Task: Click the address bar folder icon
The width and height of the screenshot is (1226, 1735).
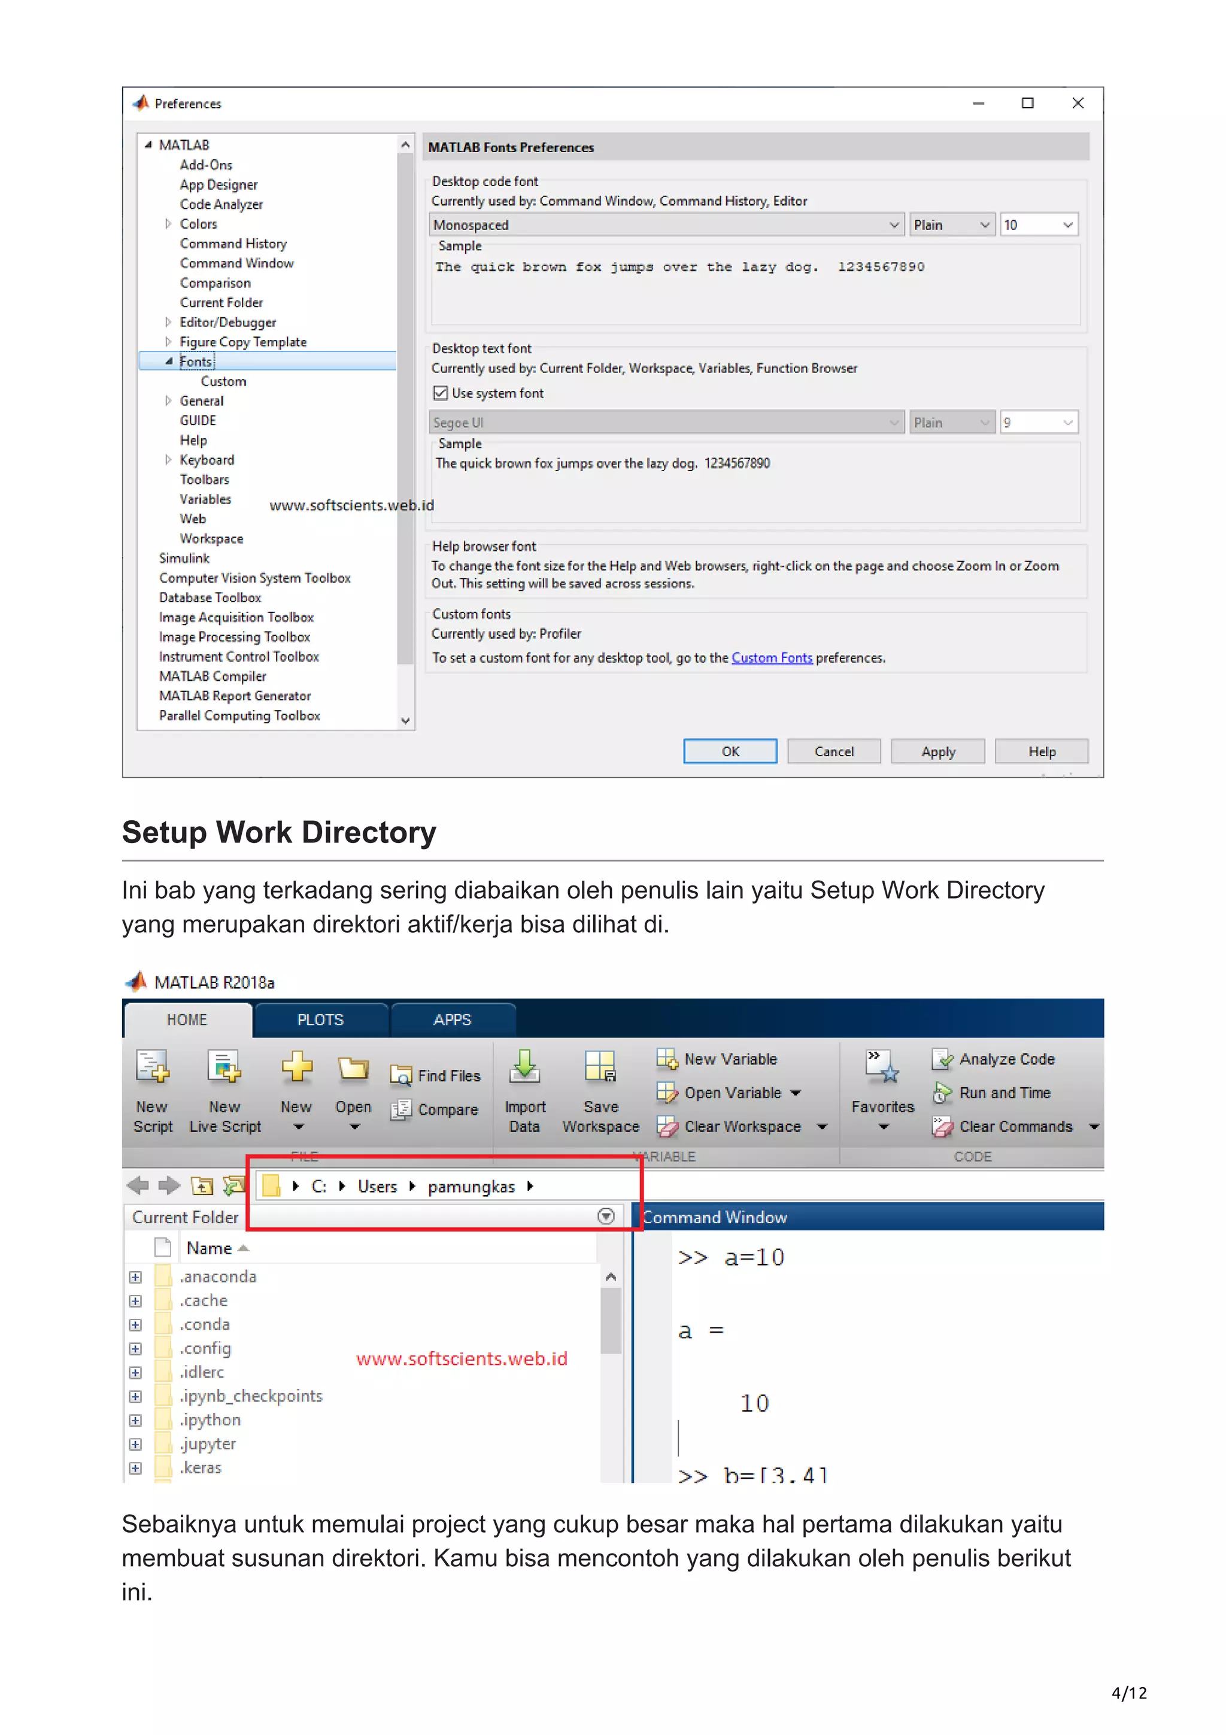Action: (x=271, y=1185)
